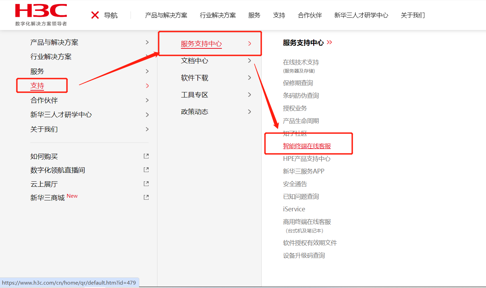Expand the 服务支持中心 submenu chevron
The width and height of the screenshot is (486, 288).
(249, 44)
